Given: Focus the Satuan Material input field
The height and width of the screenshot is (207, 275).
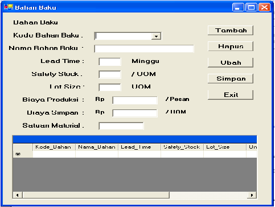Looking at the screenshot, I should tap(121, 126).
